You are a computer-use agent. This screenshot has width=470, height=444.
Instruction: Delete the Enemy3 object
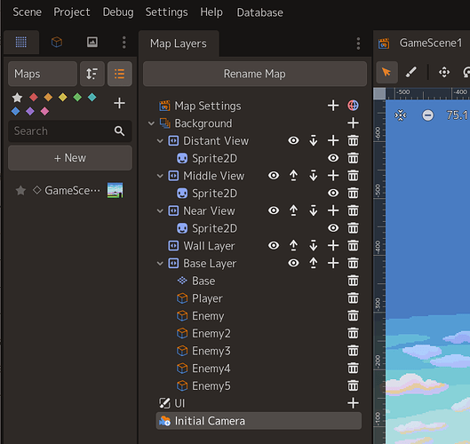coord(353,351)
